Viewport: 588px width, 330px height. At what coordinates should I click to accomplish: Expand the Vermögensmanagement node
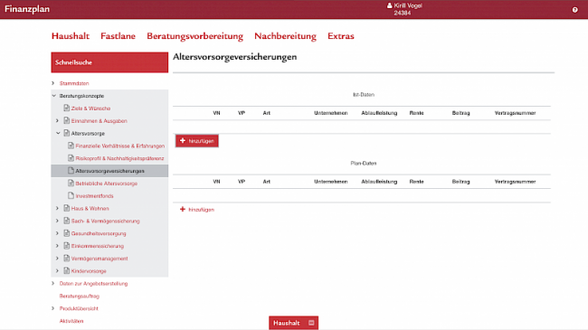[x=57, y=259]
